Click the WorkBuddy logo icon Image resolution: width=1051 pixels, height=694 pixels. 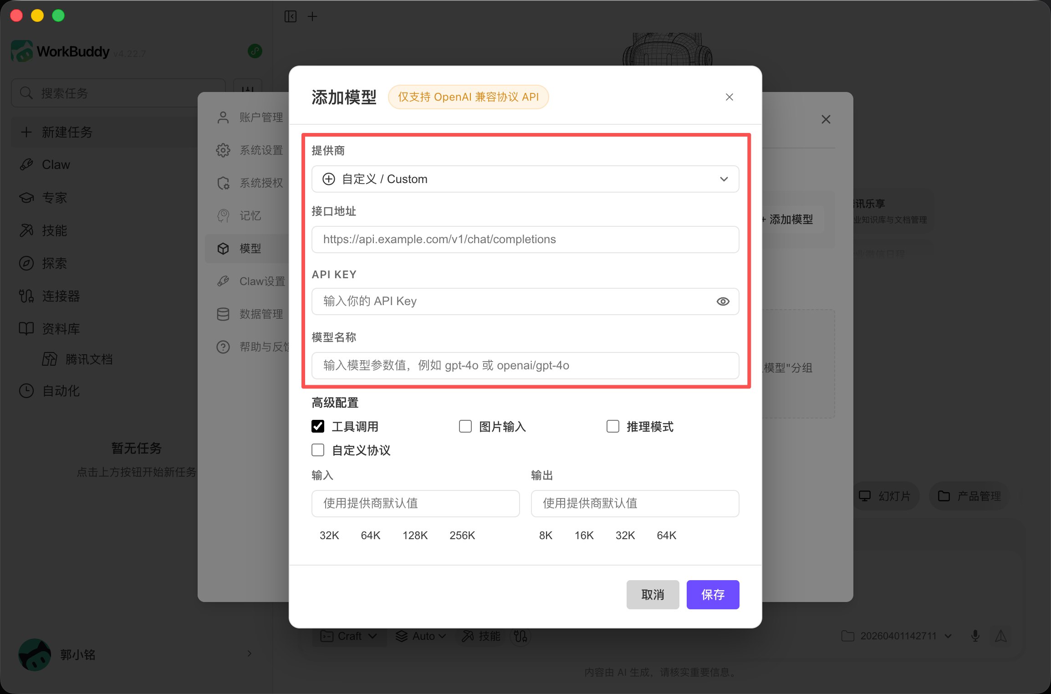tap(21, 51)
